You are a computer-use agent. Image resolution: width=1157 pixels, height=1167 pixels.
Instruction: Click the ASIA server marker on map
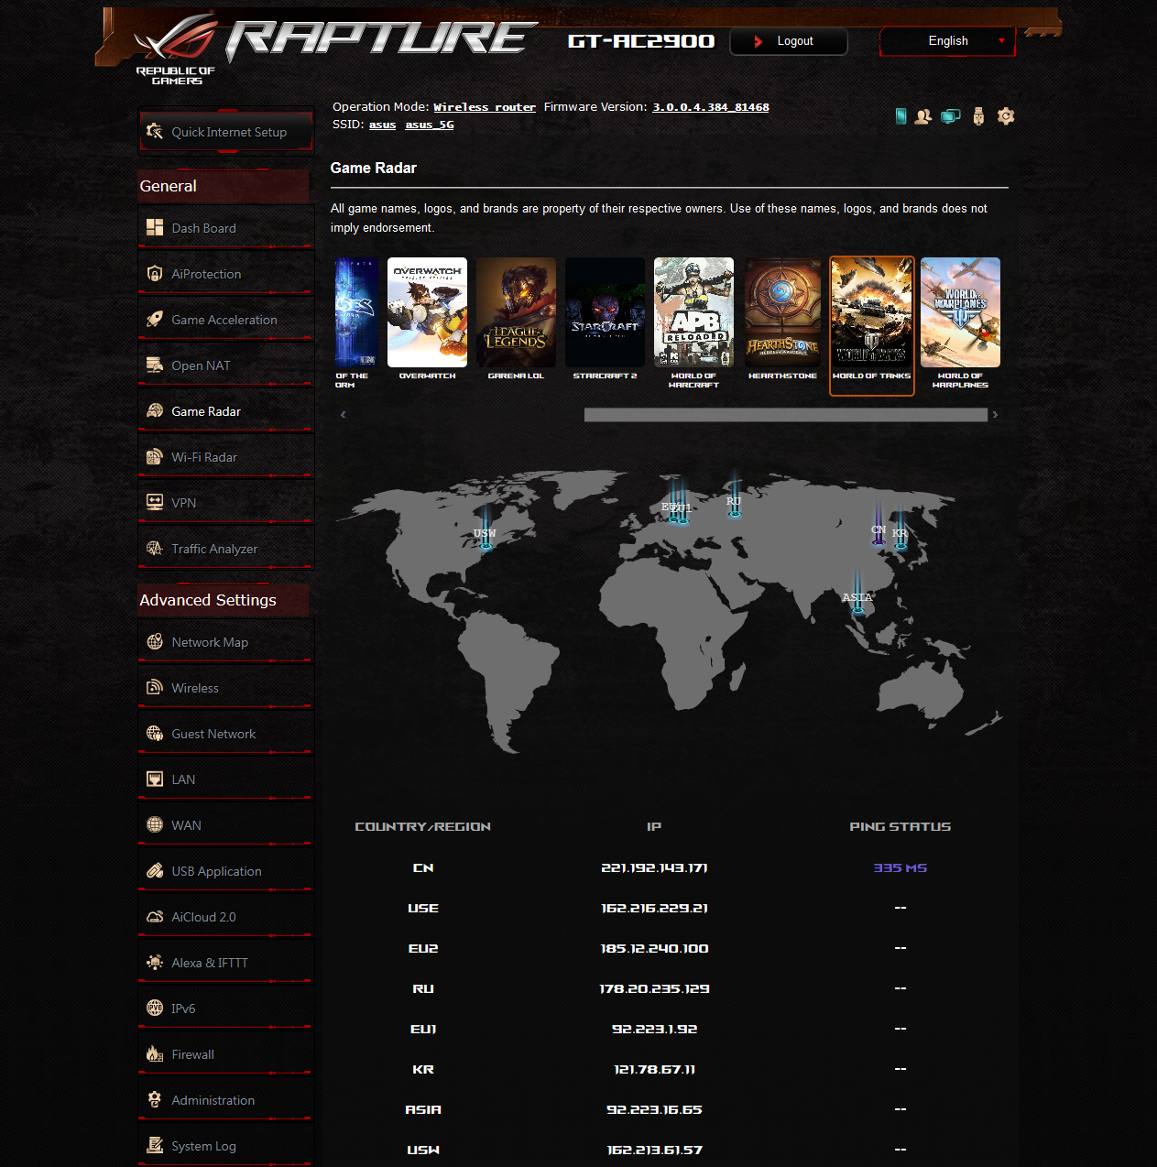pyautogui.click(x=857, y=599)
